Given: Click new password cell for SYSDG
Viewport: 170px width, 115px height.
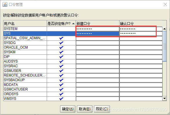Looking at the screenshot, I should (x=97, y=43).
